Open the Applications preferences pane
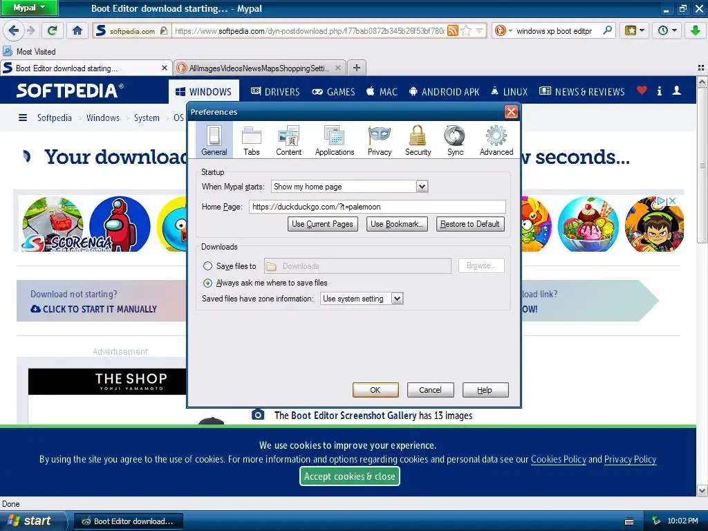The height and width of the screenshot is (531, 708). click(335, 140)
